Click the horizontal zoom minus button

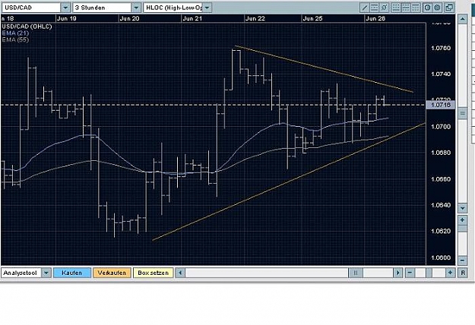pyautogui.click(x=410, y=273)
